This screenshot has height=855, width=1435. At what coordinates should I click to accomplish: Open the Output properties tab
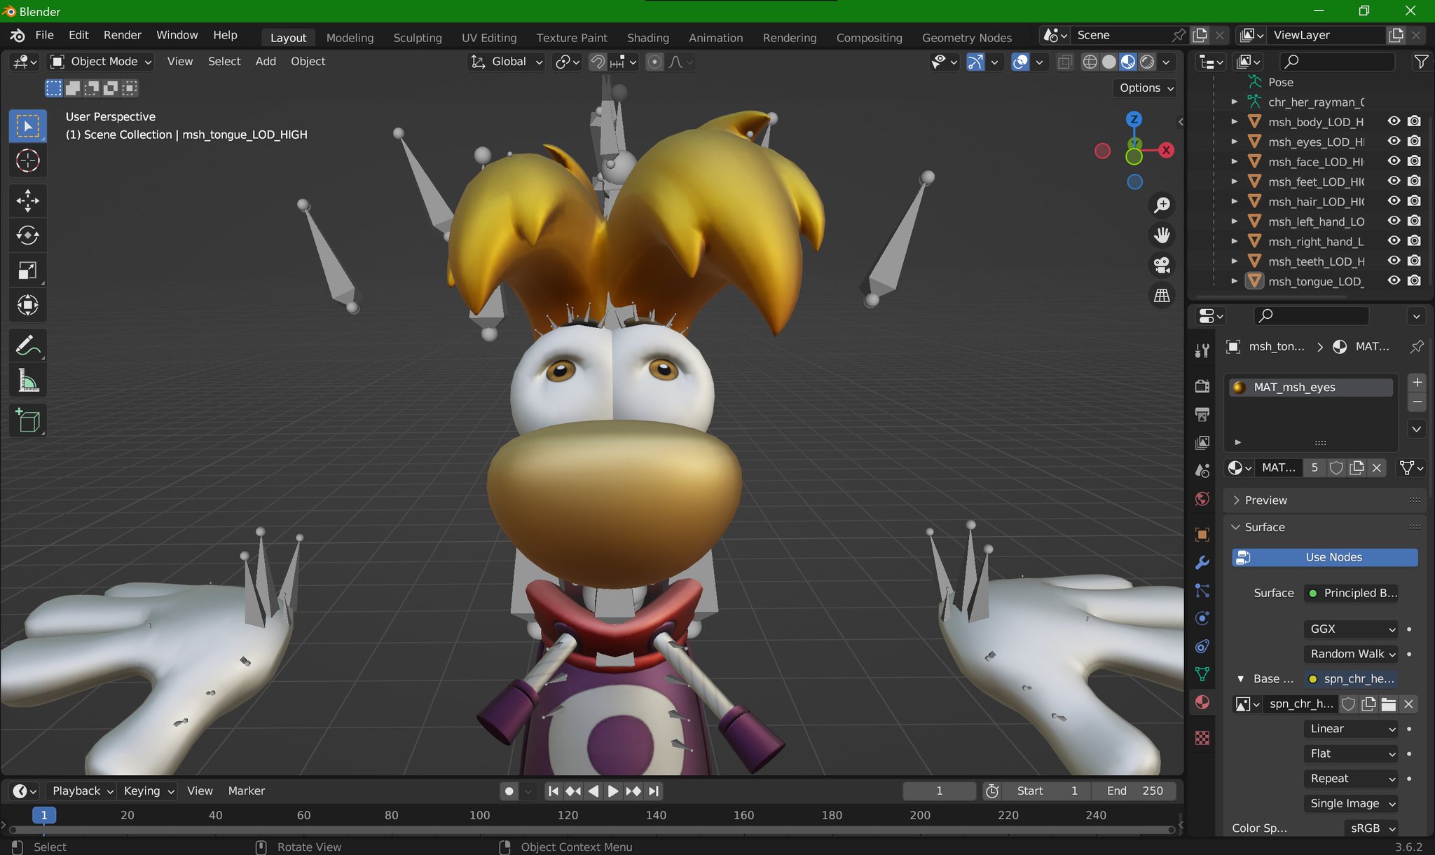[x=1202, y=414]
